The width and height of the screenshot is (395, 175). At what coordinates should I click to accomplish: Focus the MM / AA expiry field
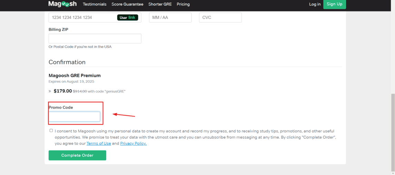170,18
